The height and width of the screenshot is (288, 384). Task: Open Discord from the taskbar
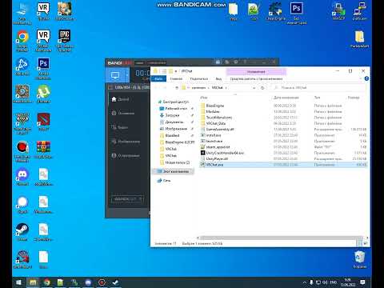[88, 282]
